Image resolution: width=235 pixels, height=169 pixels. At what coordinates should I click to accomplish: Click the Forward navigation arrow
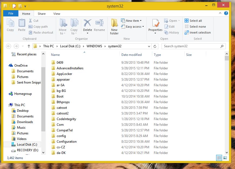16,46
